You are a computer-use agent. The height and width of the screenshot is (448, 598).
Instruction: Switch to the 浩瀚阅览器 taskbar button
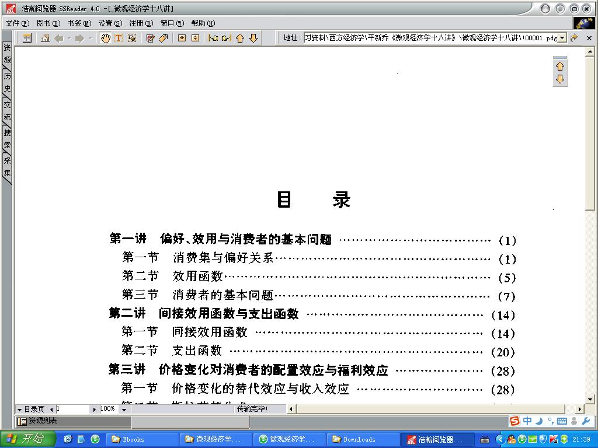[437, 440]
